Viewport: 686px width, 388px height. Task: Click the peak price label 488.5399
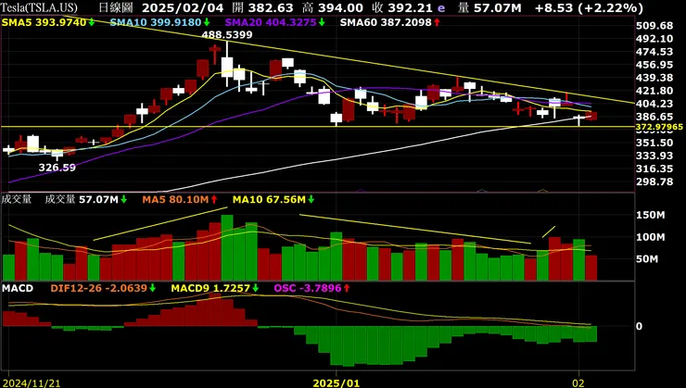coord(227,35)
